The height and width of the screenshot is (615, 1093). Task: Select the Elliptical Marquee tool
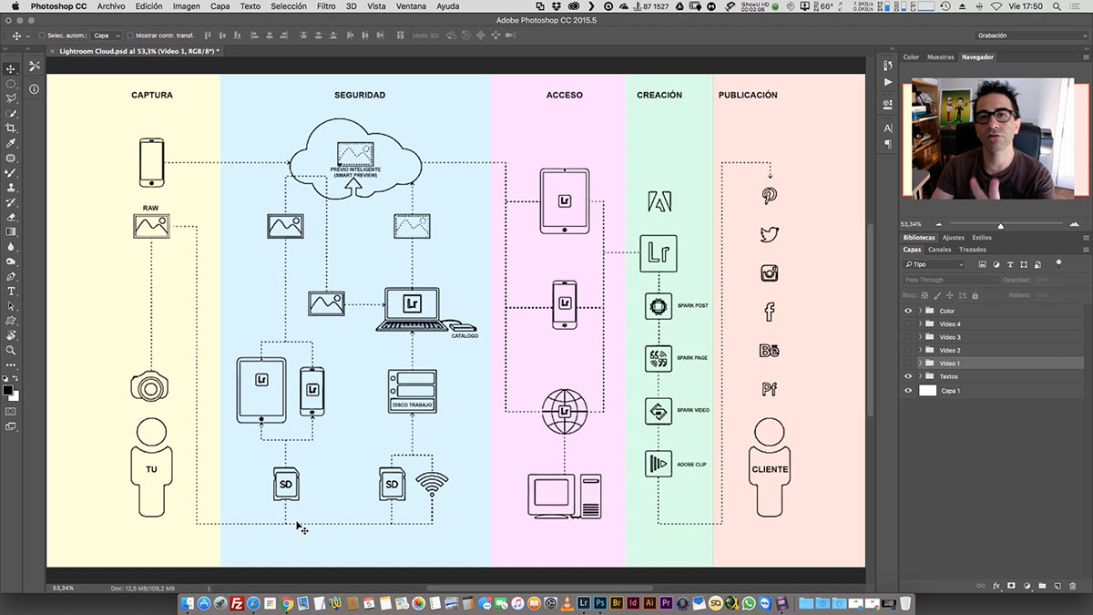11,84
